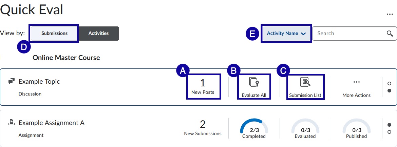
Task: Select empty dot on Example Assignment A row
Action: (x=389, y=132)
